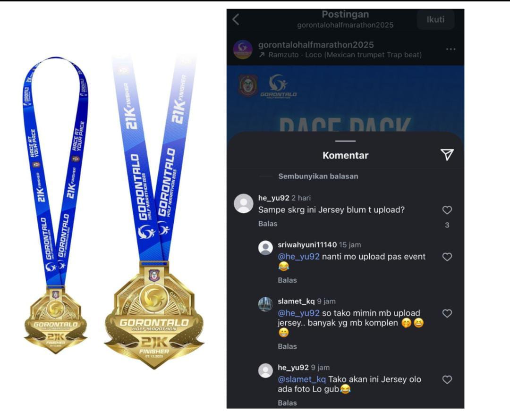The height and width of the screenshot is (411, 510).
Task: Reply to sriwahyuni11140 using Balas
Action: click(287, 280)
